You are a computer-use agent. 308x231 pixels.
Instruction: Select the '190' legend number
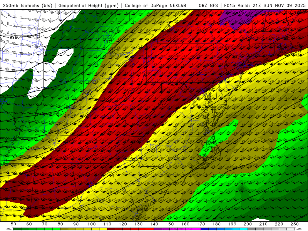pyautogui.click(x=232, y=224)
